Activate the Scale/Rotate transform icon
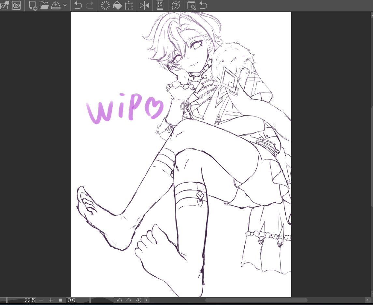This screenshot has width=373, height=305. coord(129,5)
